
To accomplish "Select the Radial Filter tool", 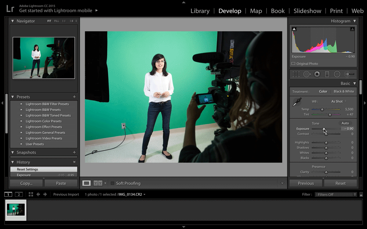I will click(x=337, y=74).
